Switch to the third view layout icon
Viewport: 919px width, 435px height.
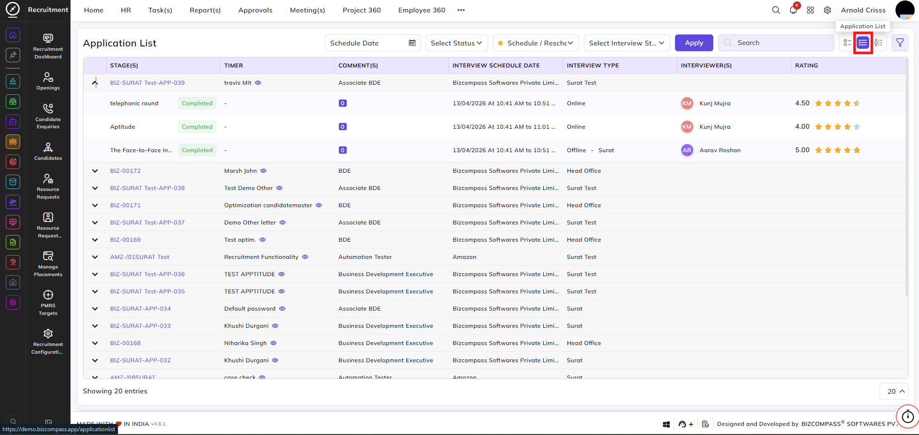[x=878, y=43]
